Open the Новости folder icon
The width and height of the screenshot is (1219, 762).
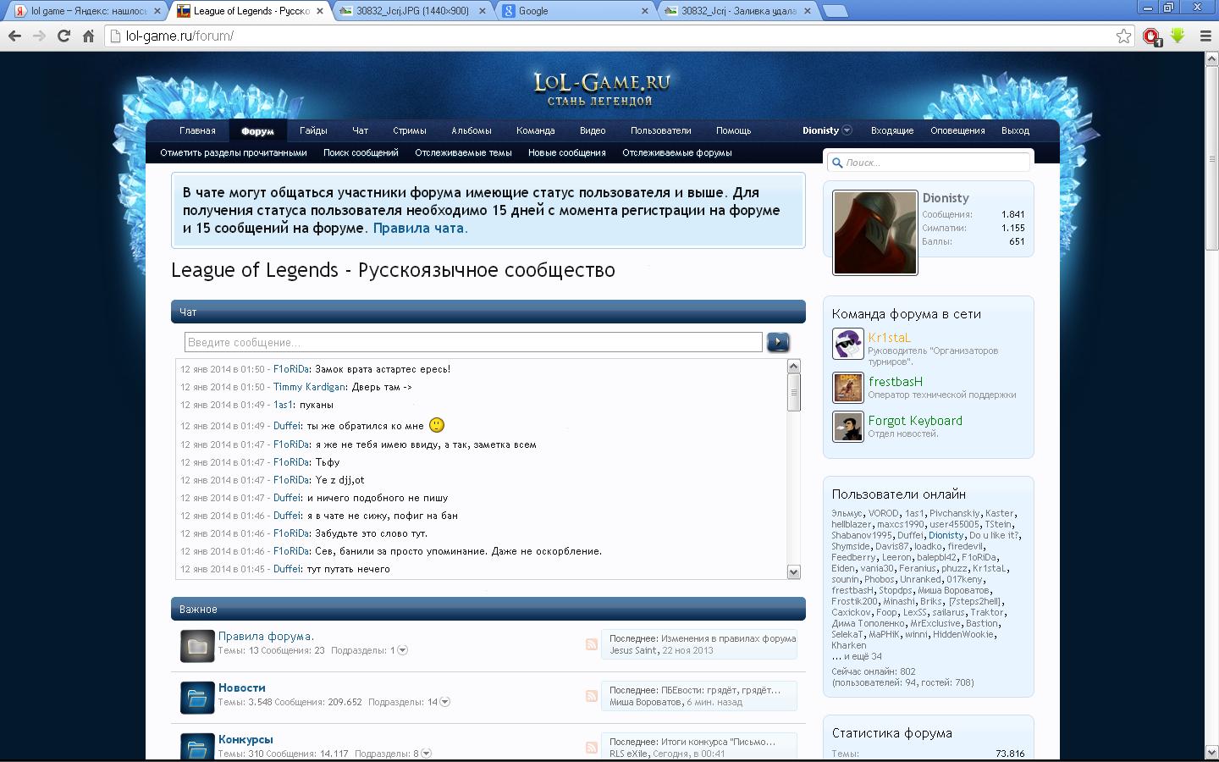click(x=197, y=698)
